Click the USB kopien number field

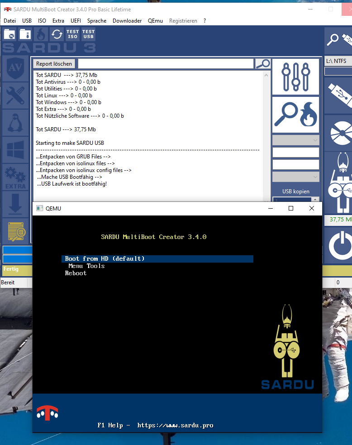[x=292, y=199]
